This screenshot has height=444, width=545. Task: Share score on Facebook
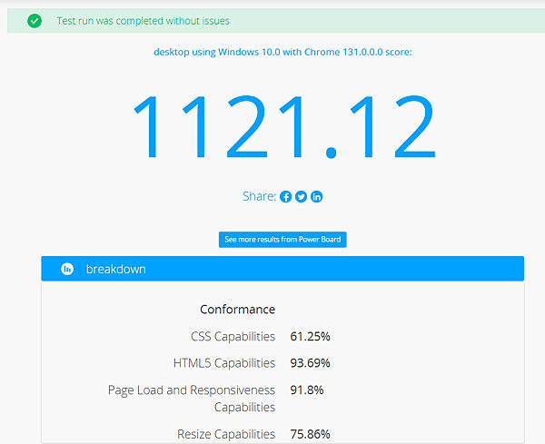click(286, 197)
